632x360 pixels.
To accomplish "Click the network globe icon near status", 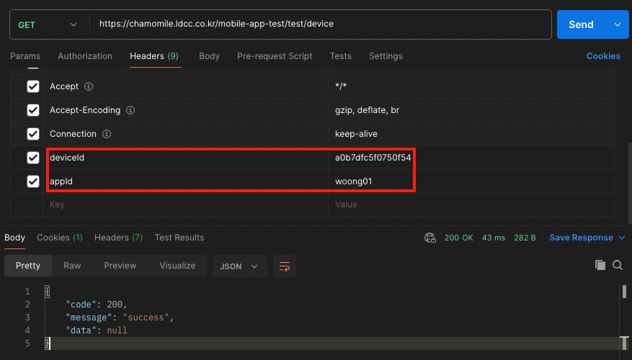I will click(x=430, y=238).
